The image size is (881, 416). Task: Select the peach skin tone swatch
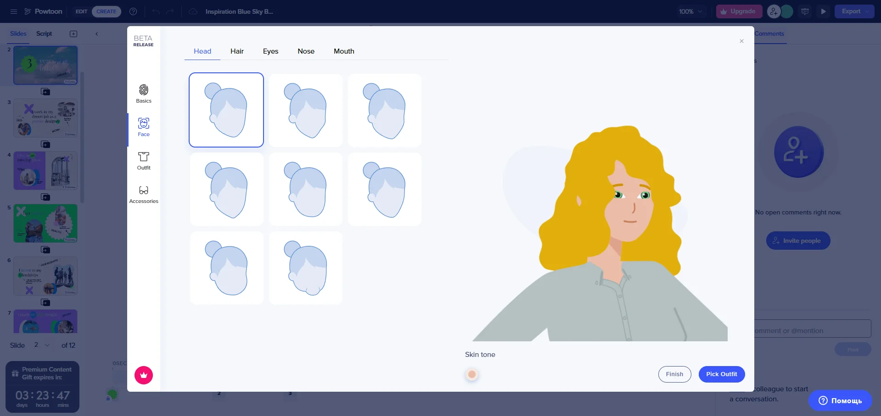click(471, 375)
